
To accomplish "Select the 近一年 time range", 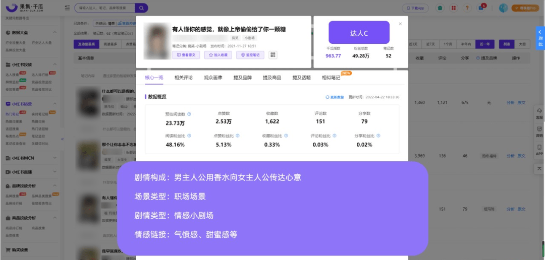I will point(484,44).
